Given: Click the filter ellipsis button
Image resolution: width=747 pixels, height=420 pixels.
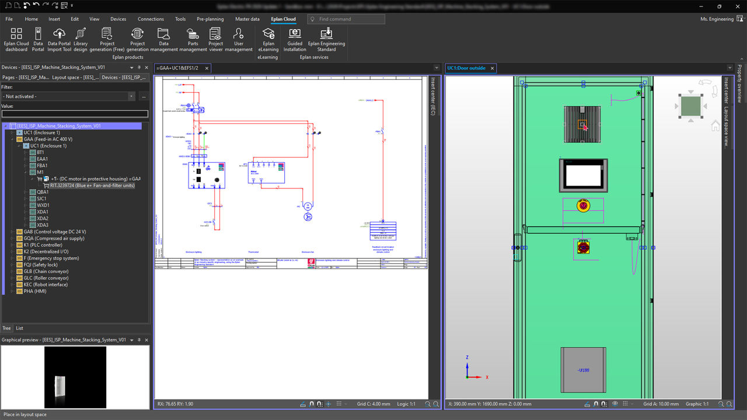Looking at the screenshot, I should [144, 96].
